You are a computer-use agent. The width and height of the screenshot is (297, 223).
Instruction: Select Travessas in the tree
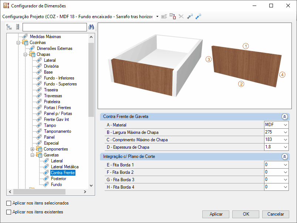click(53, 95)
